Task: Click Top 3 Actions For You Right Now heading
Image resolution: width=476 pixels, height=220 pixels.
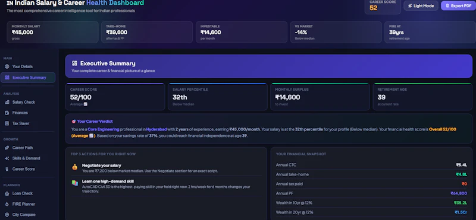Action: [103, 154]
